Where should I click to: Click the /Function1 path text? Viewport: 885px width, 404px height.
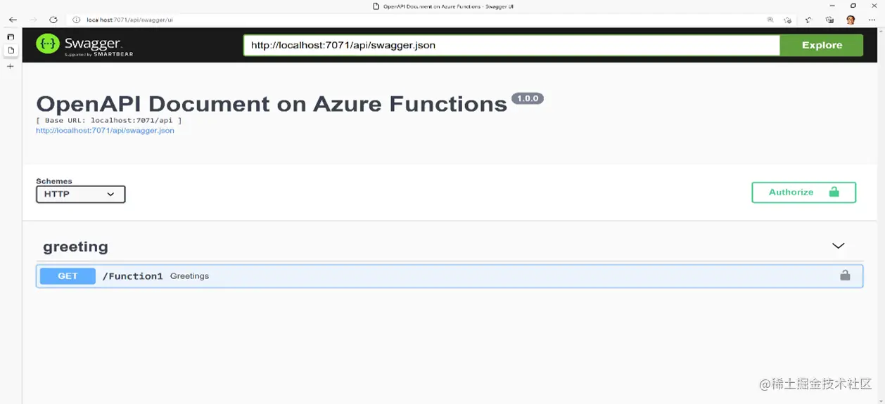[x=132, y=276]
